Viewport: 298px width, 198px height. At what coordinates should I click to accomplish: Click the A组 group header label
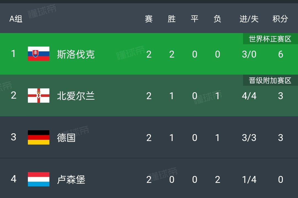pos(16,19)
